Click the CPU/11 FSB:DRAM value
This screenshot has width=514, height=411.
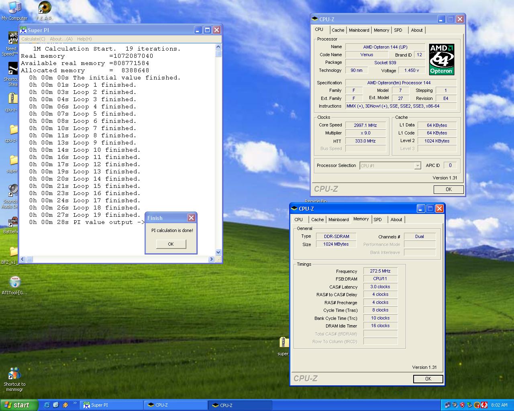[x=380, y=279]
